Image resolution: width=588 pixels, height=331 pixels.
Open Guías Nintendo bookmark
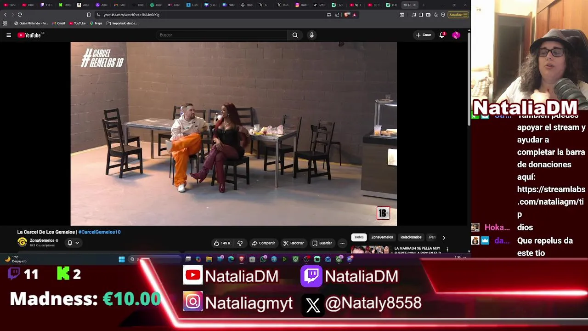point(31,23)
